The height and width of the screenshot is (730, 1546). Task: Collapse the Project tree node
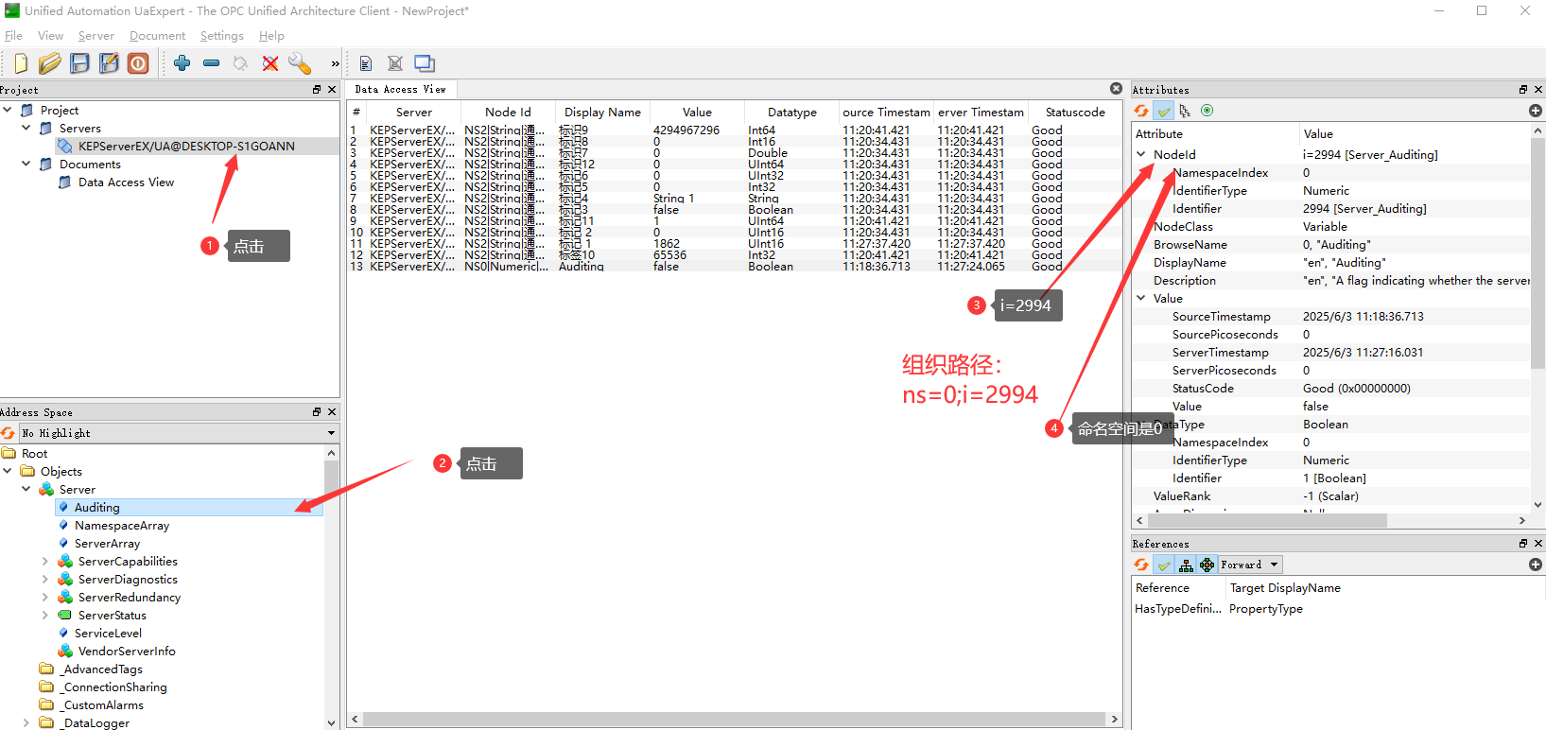tap(8, 110)
